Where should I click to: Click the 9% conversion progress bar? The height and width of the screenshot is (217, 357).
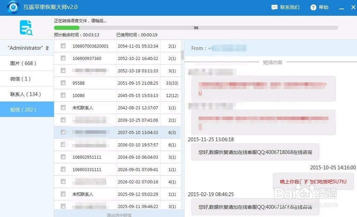(196, 28)
